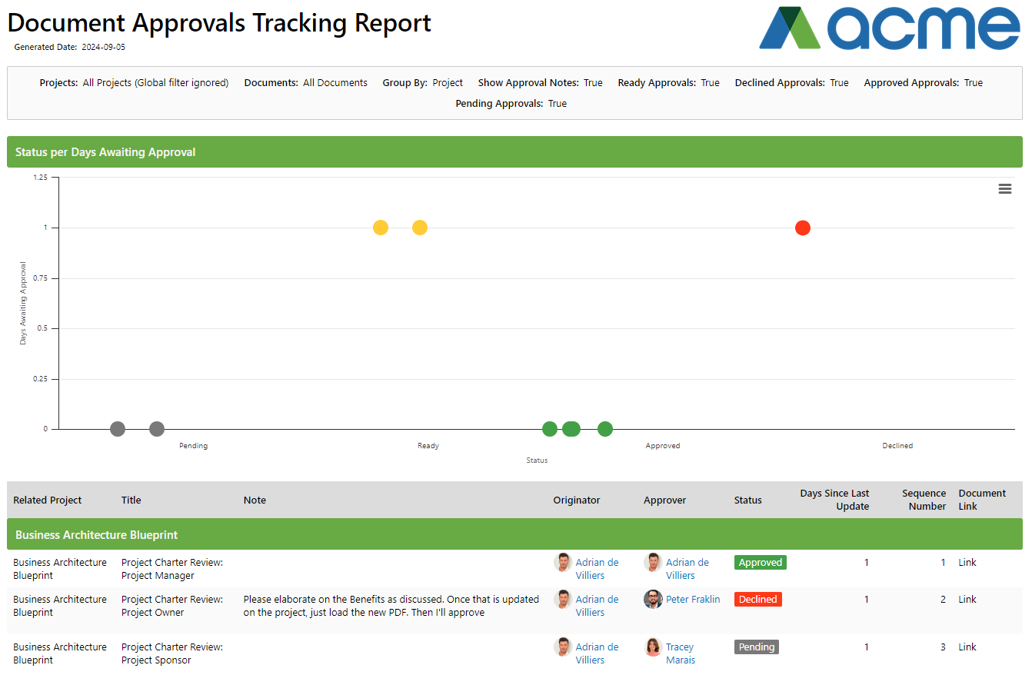Toggle the Declined Approvals setting

coord(839,82)
